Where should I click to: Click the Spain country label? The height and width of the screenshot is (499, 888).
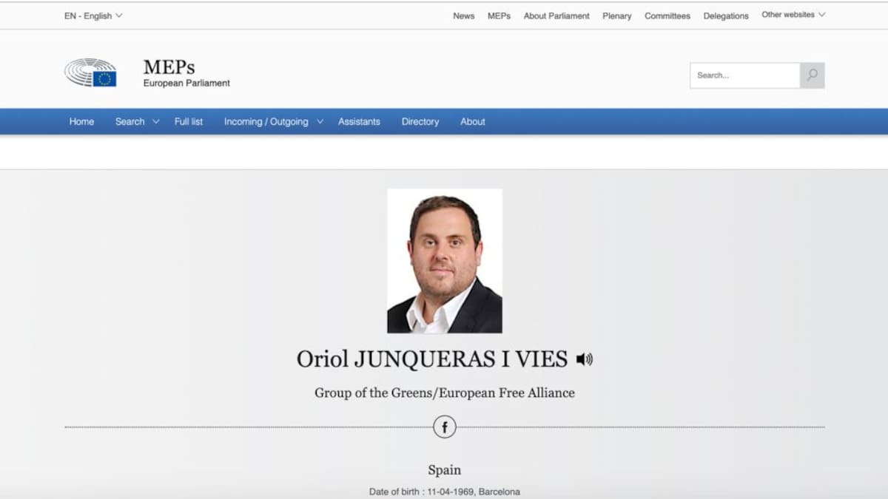(x=445, y=469)
